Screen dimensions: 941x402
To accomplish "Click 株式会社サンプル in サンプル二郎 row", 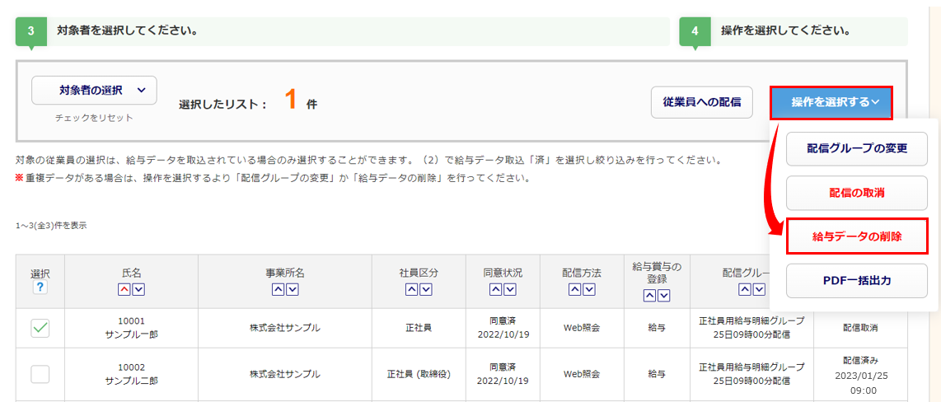I will click(x=285, y=374).
